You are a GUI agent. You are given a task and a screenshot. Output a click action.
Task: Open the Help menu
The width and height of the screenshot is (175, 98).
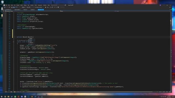(49, 5)
